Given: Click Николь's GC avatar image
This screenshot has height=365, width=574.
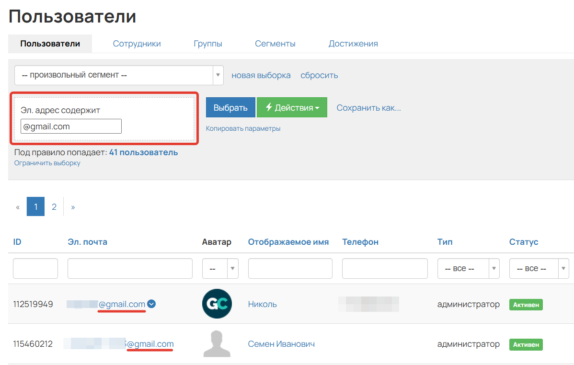Looking at the screenshot, I should (217, 304).
